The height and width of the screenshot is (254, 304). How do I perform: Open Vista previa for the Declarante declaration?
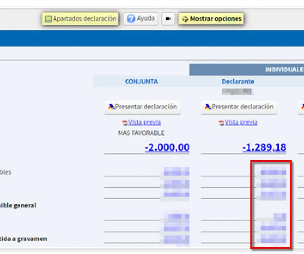pos(241,122)
